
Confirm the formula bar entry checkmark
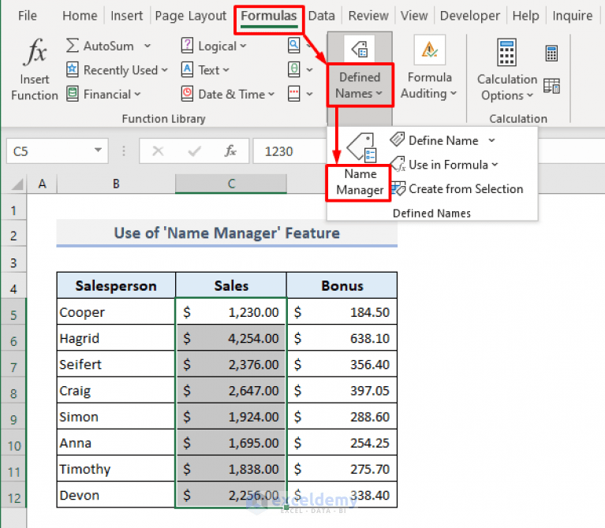coord(194,151)
